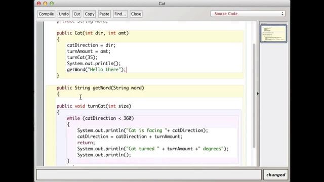Open the Source Code view dropdown

pos(248,14)
